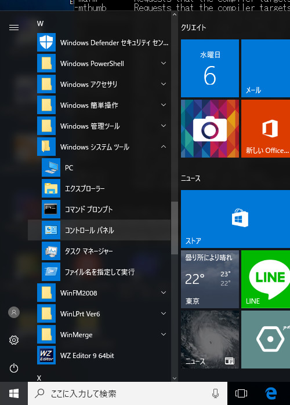This screenshot has width=290, height=405.
Task: Click the コマンド プロンプト label text
Action: tap(89, 210)
